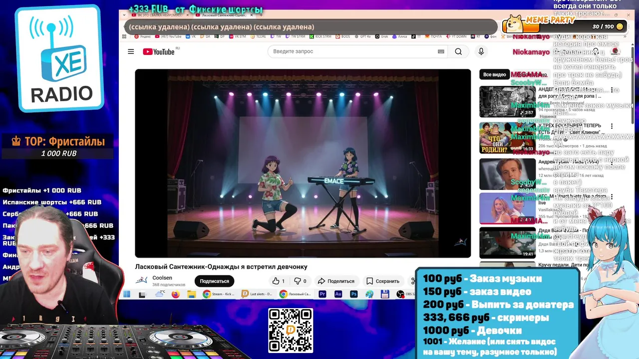Viewport: 639px width, 359px height.
Task: Open options menu for the rap beats video
Action: [x=612, y=90]
